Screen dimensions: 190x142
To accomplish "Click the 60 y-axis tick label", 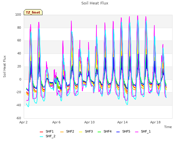I will pyautogui.click(x=19, y=41).
